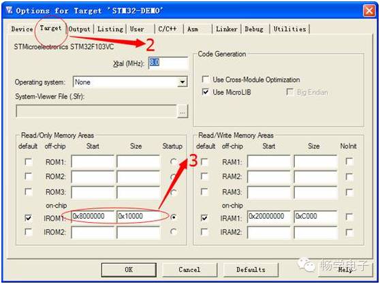Screen dimensions: 380x284
Task: Click the Keil icon in title bar
Action: (x=10, y=10)
